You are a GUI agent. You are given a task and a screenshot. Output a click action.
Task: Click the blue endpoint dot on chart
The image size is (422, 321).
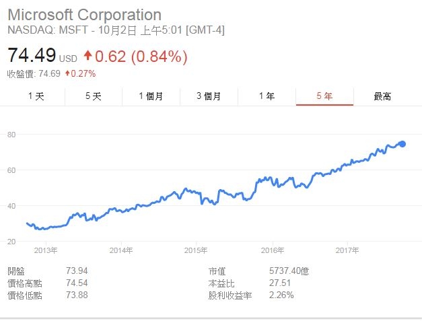(402, 144)
